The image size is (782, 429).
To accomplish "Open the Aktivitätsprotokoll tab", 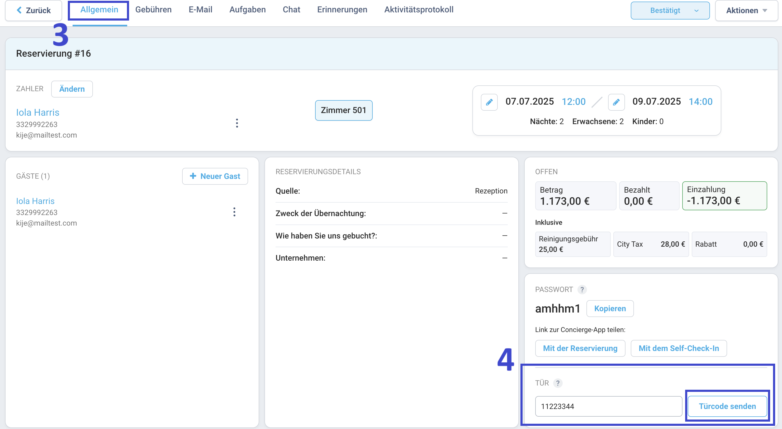I will coord(419,10).
